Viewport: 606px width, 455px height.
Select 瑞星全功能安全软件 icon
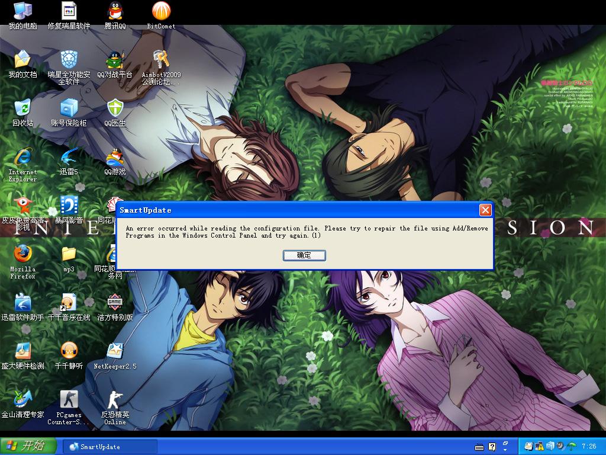click(x=69, y=68)
